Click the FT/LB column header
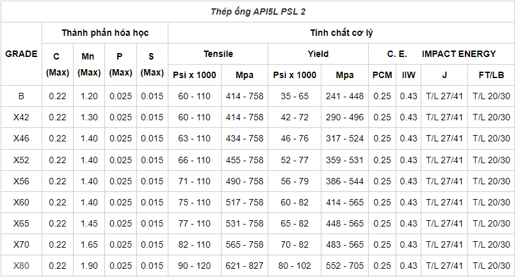The height and width of the screenshot is (279, 518). (491, 75)
